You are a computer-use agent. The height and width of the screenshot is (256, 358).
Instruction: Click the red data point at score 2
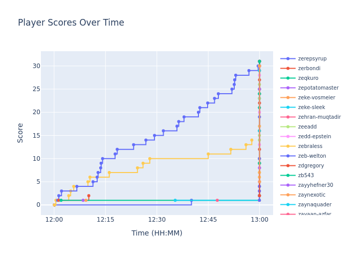[88, 196]
